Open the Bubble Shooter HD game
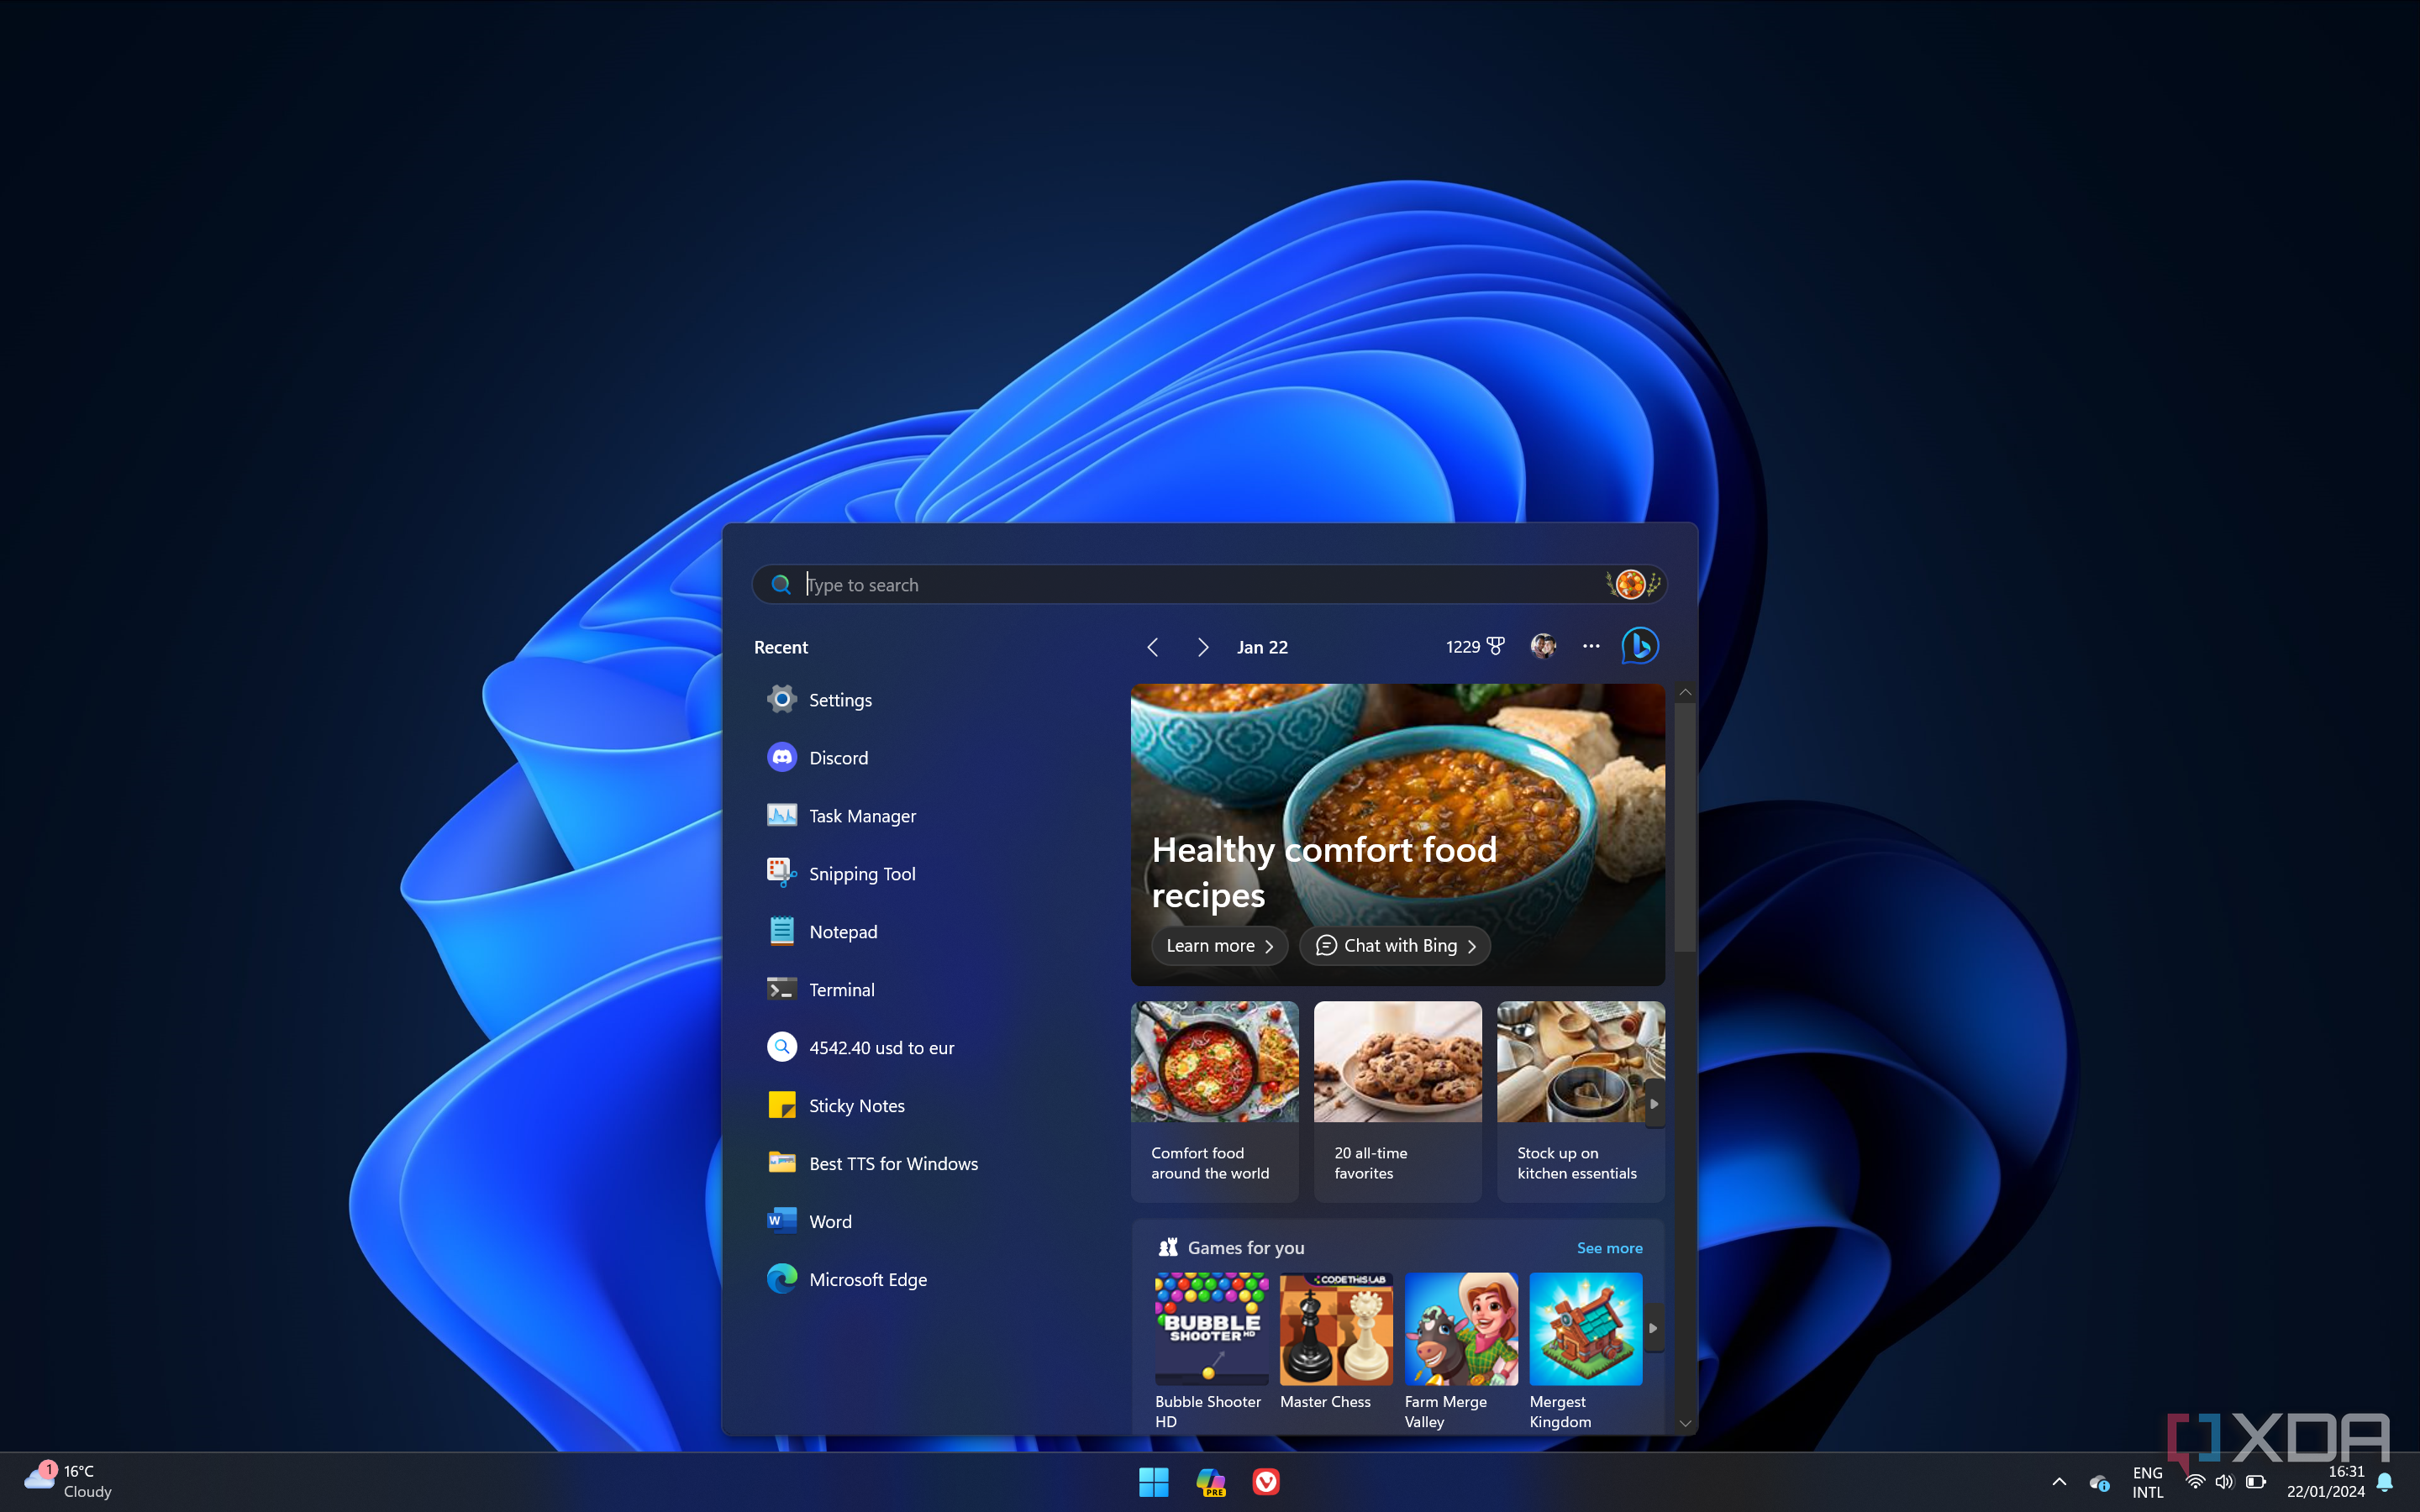Screen dimensions: 2420x1512 tap(1211, 1350)
